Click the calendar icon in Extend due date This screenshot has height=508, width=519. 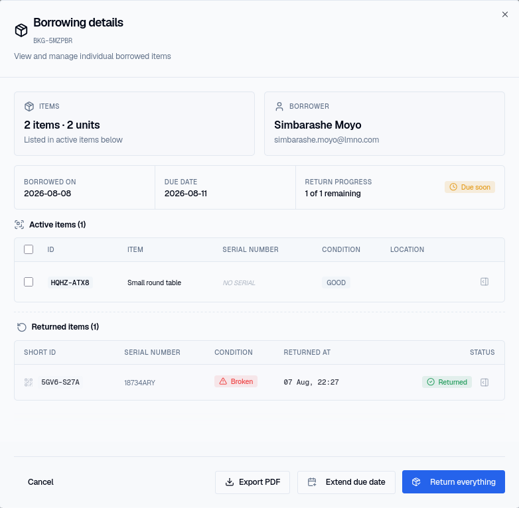[312, 482]
